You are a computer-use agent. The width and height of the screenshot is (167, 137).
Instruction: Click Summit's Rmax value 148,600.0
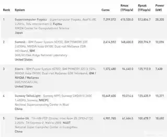(x=127, y=42)
